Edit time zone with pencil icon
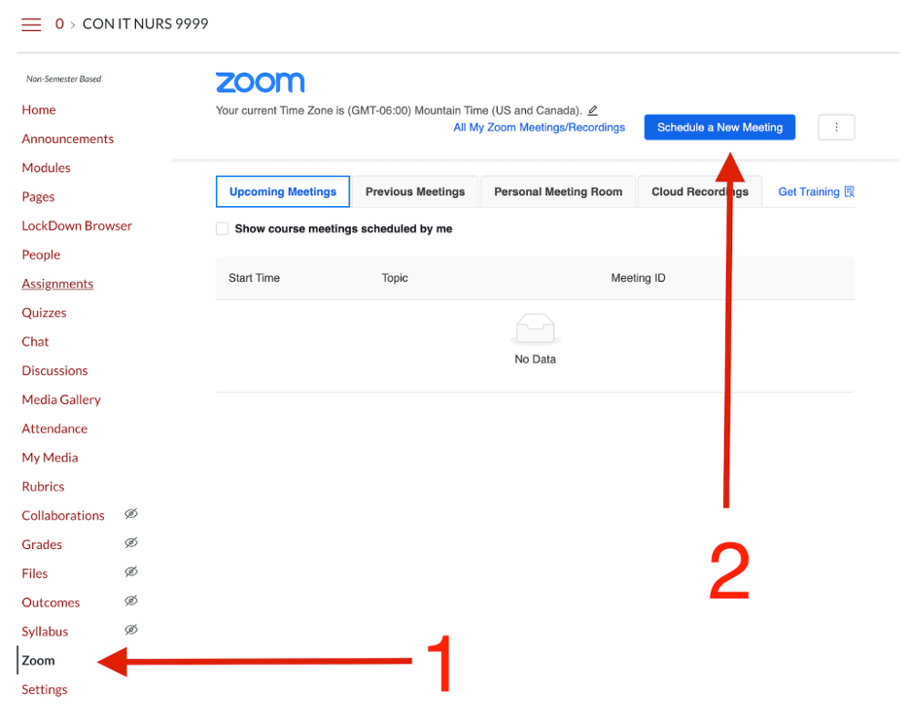910x723 pixels. (593, 111)
